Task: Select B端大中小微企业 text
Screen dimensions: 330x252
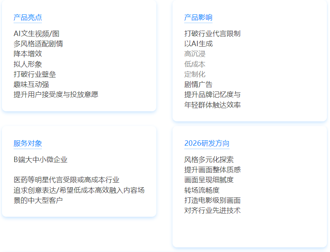Action: point(40,160)
